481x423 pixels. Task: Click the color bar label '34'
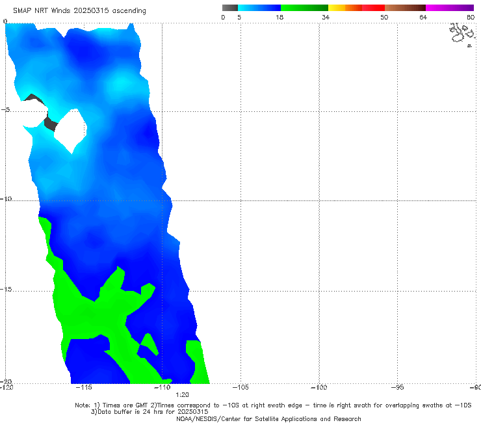click(326, 17)
